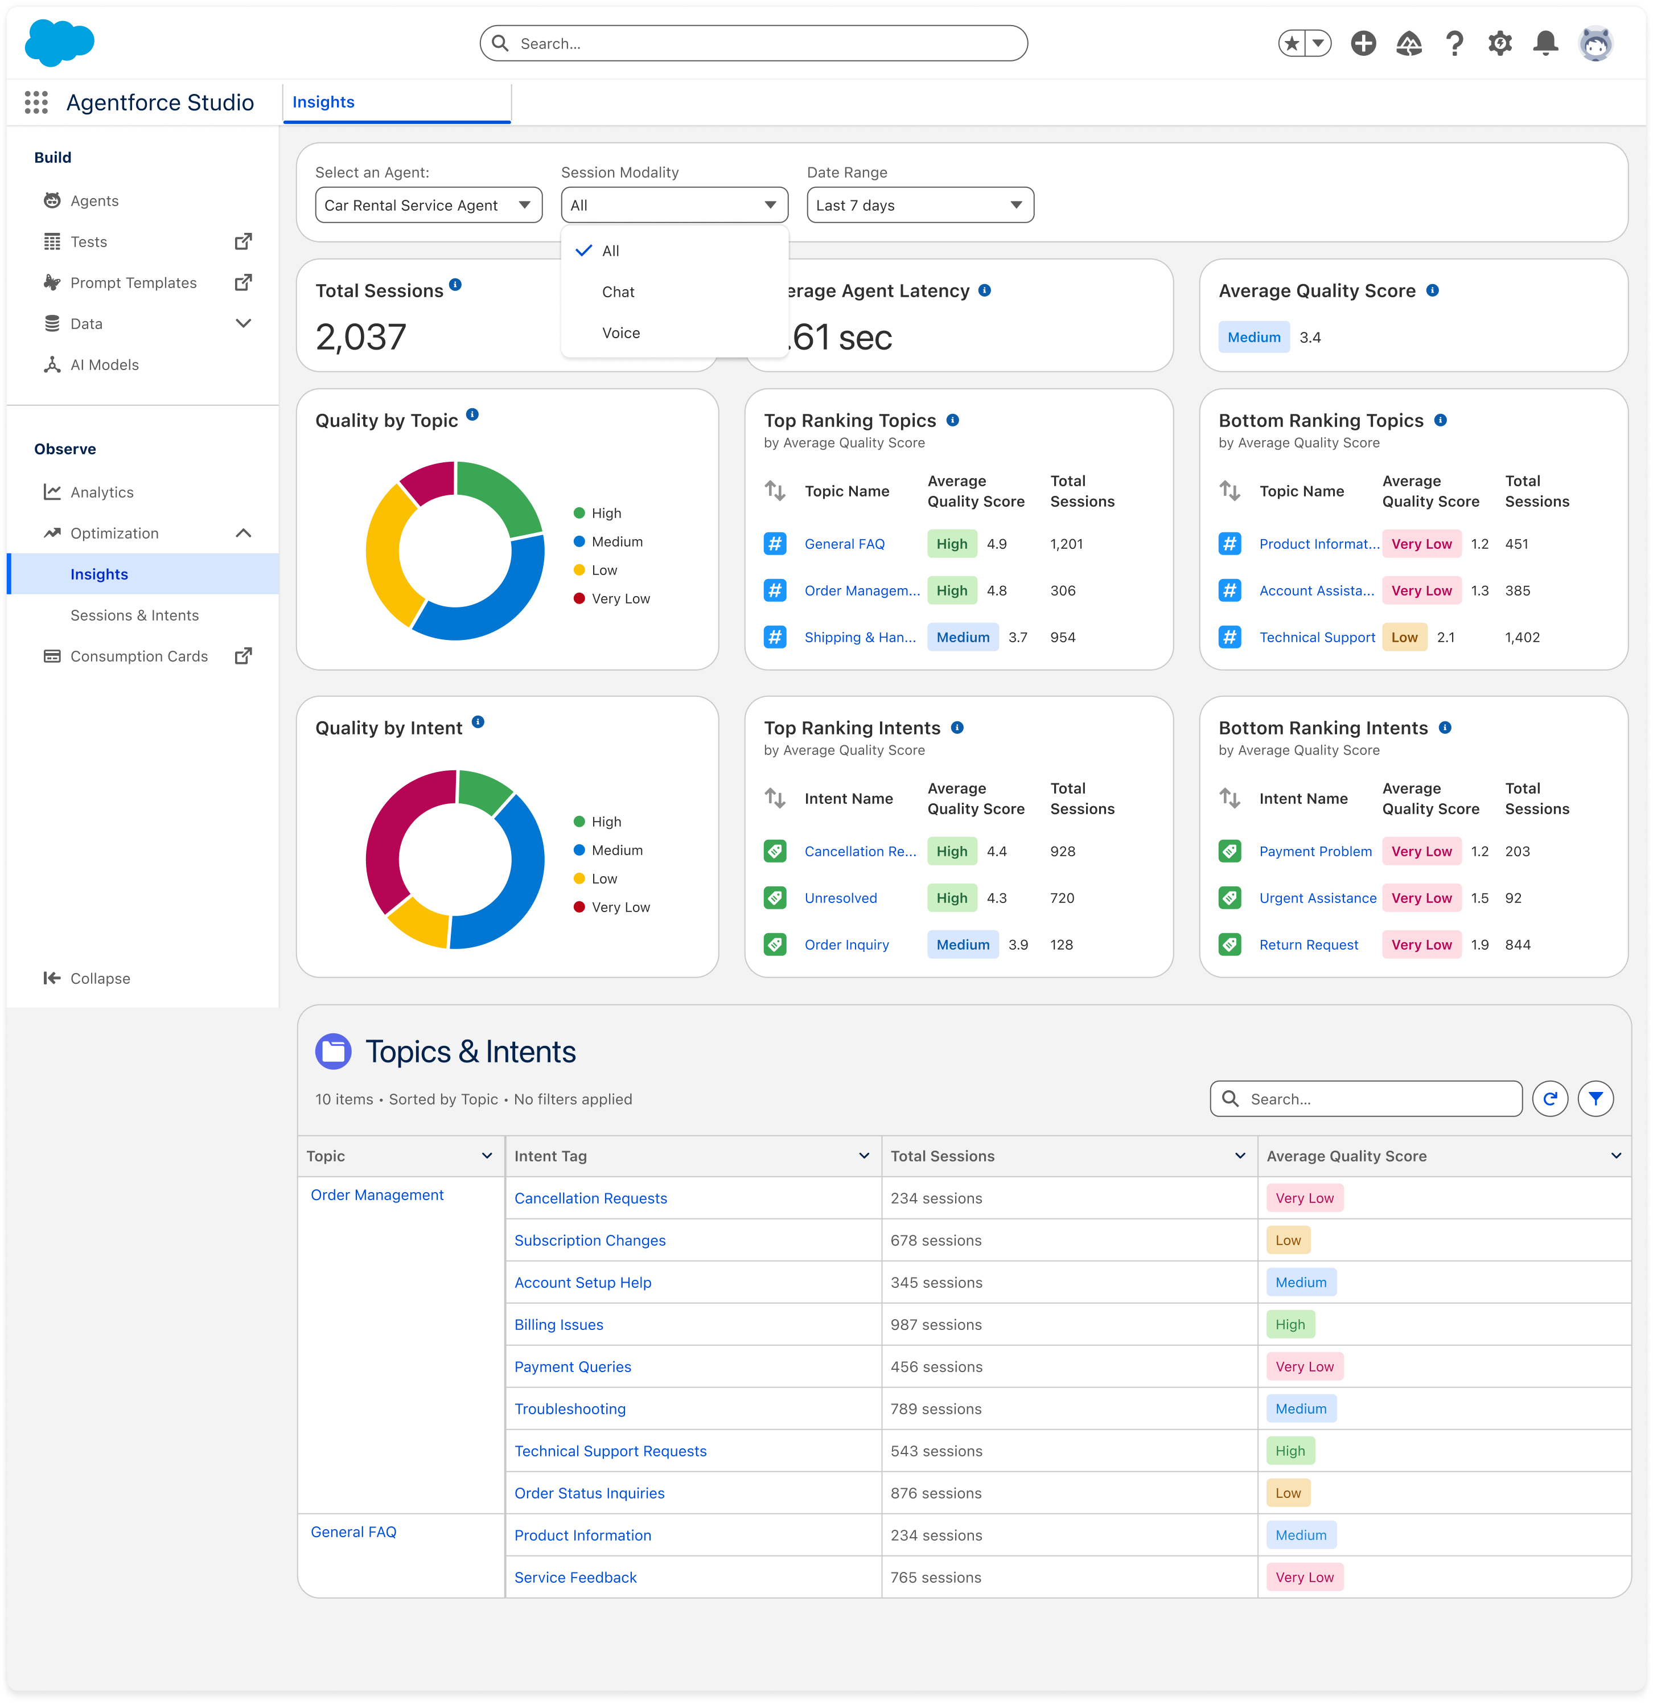The height and width of the screenshot is (1704, 1653).
Task: Open AI Models in the sidebar
Action: pos(104,364)
